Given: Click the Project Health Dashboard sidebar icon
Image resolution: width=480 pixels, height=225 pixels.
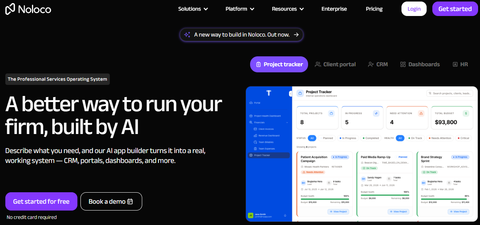Looking at the screenshot, I should [250, 116].
